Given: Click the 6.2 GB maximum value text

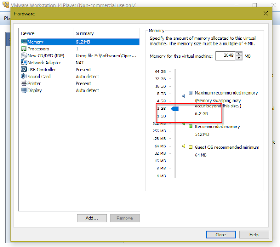Looking at the screenshot, I should coord(201,113).
